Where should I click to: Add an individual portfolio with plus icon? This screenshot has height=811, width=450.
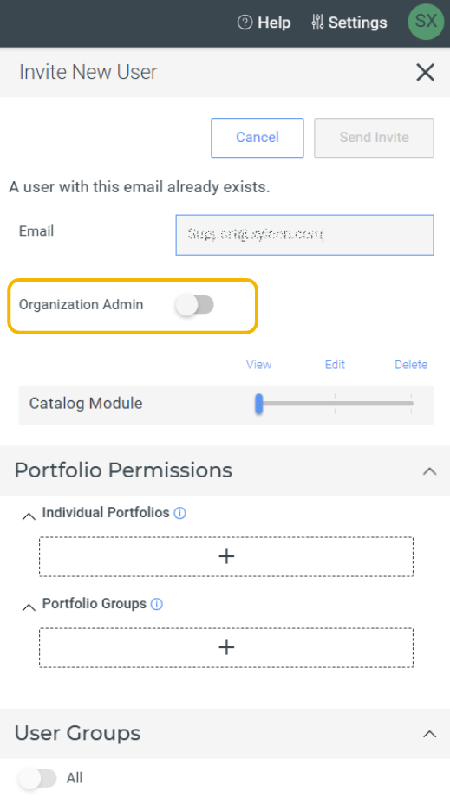pos(226,556)
